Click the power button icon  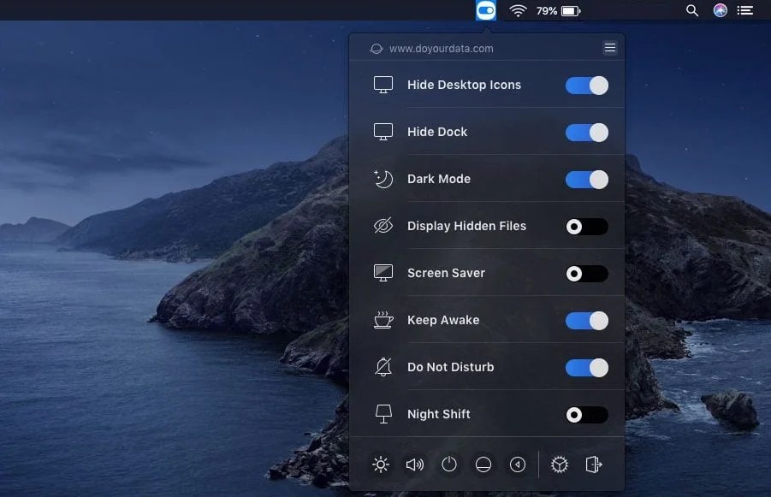pyautogui.click(x=448, y=464)
